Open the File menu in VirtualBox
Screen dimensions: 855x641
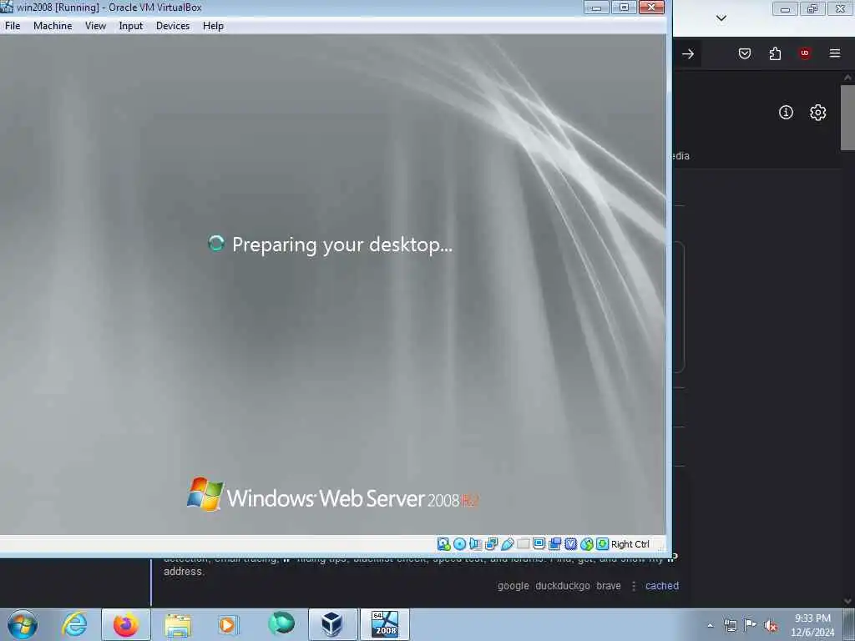(x=13, y=26)
